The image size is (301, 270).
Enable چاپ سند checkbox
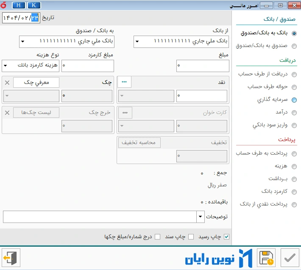coord(191,237)
